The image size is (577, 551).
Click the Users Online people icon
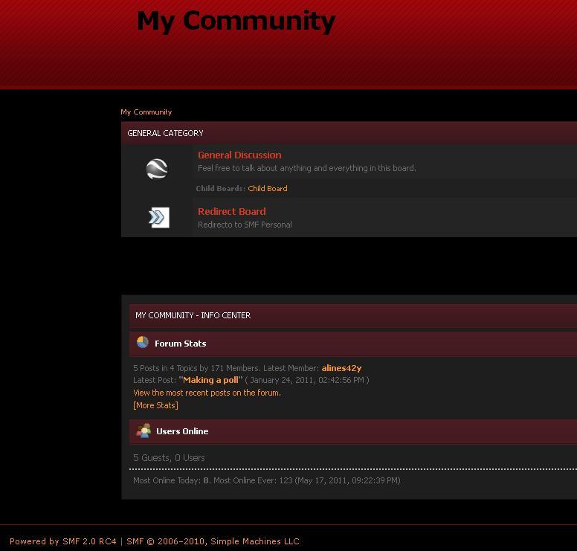[x=144, y=431]
